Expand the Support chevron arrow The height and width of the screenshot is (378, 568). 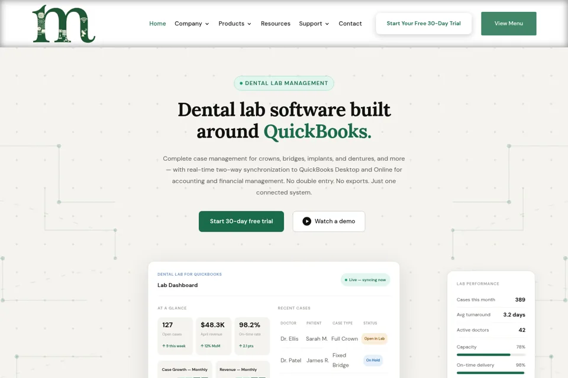click(327, 24)
